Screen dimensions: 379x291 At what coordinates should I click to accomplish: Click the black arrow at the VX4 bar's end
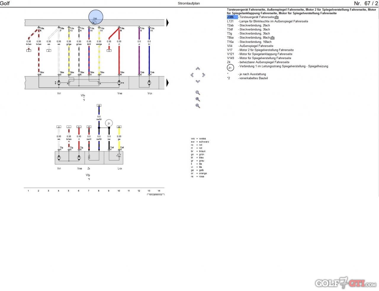[x=168, y=83]
